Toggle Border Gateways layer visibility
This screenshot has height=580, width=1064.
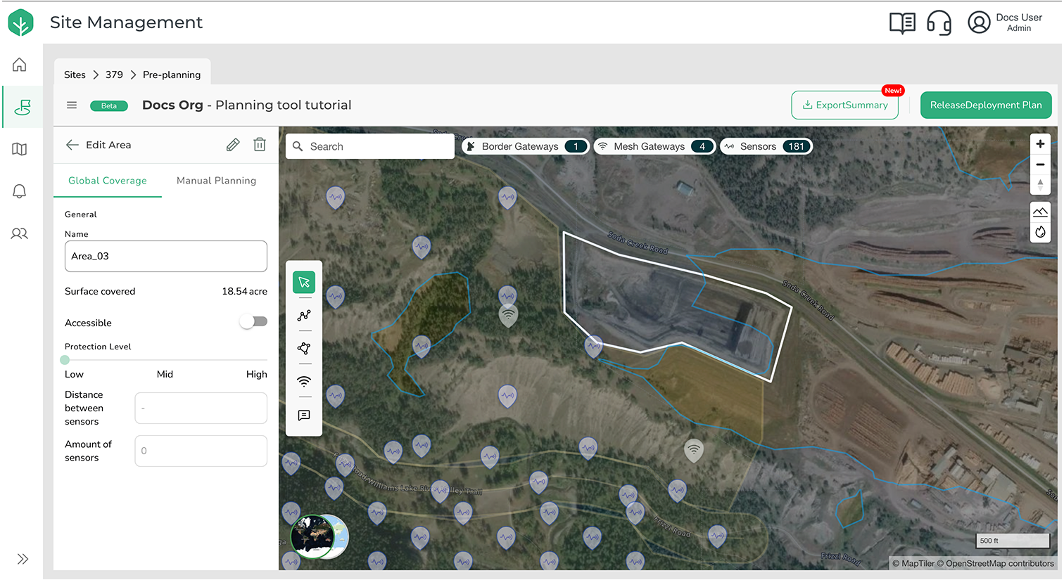point(525,146)
